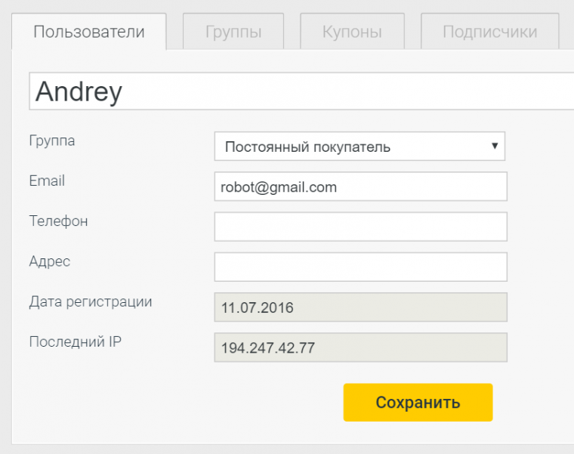
Task: Focus the Email field with robot@gmail.com
Action: [360, 187]
